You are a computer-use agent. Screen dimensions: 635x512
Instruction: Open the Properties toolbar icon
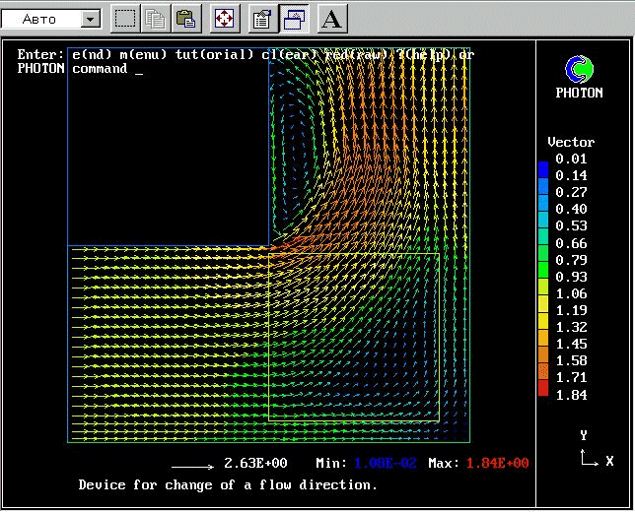(x=262, y=19)
